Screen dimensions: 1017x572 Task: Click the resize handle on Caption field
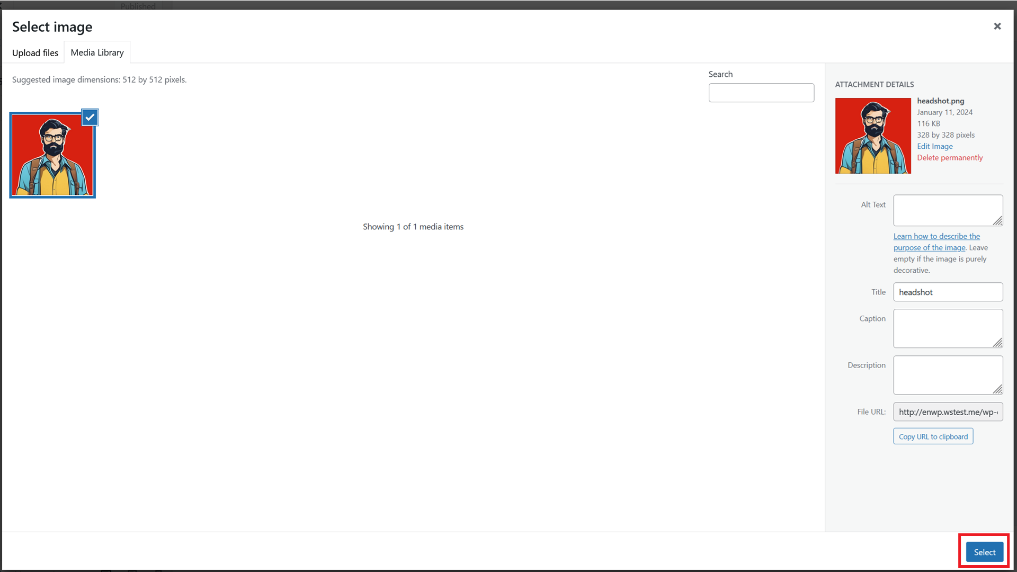[x=999, y=343]
